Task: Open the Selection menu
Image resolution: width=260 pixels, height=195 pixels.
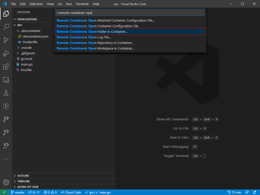Action: tap(36, 4)
